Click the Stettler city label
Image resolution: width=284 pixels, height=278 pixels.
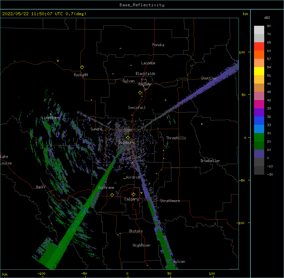click(209, 78)
